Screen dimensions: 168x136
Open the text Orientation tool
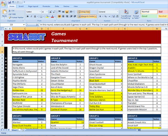(71, 12)
